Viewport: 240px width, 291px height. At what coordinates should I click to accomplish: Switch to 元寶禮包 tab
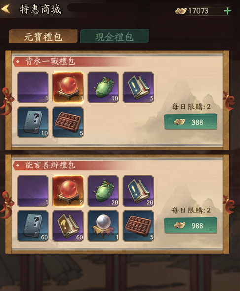pos(43,37)
